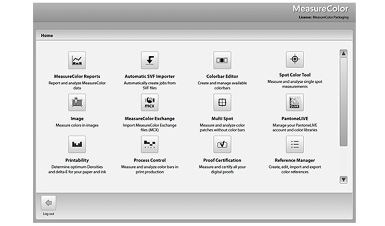Viewport: 385px width, 226px height.
Task: Click the "Proof Certification" title text
Action: click(x=222, y=160)
